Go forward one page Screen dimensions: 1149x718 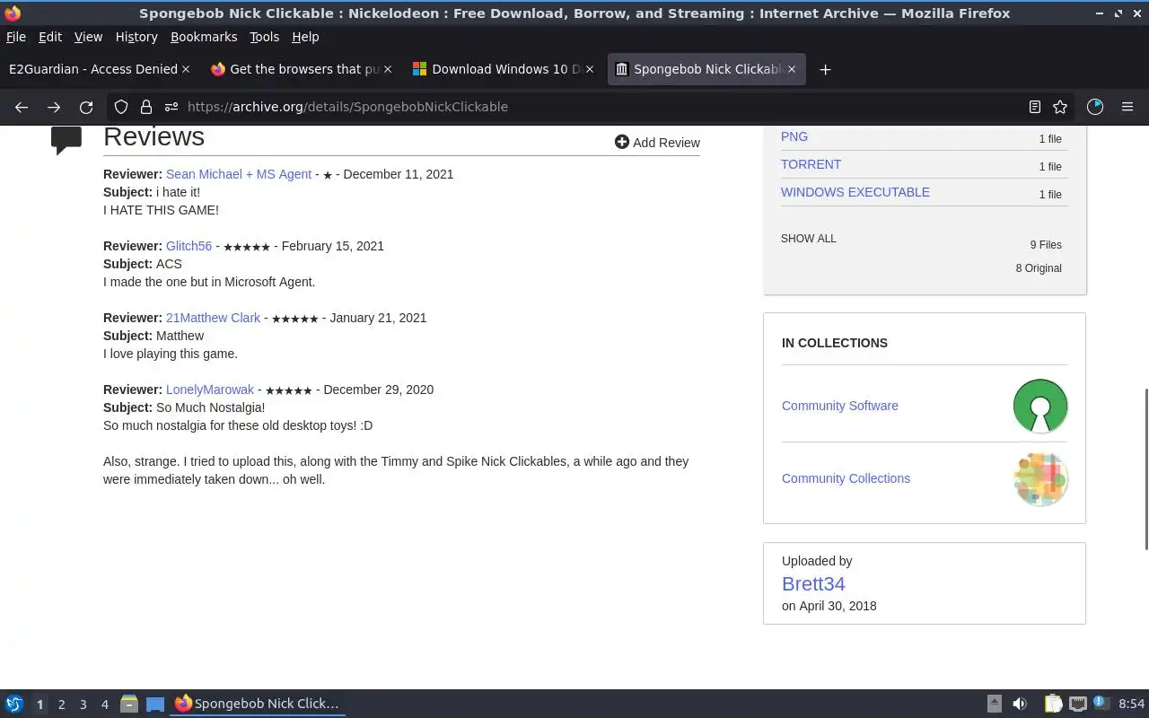click(x=54, y=107)
